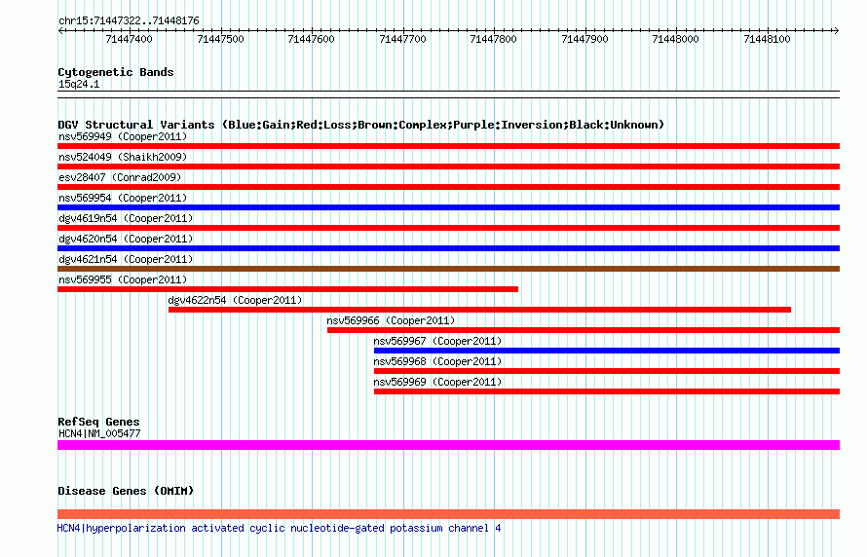Click the nsv569966 (Cooper2011) label
The height and width of the screenshot is (557, 867).
point(391,320)
